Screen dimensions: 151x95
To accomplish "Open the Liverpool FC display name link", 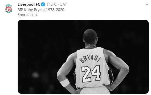I will point(29,4).
